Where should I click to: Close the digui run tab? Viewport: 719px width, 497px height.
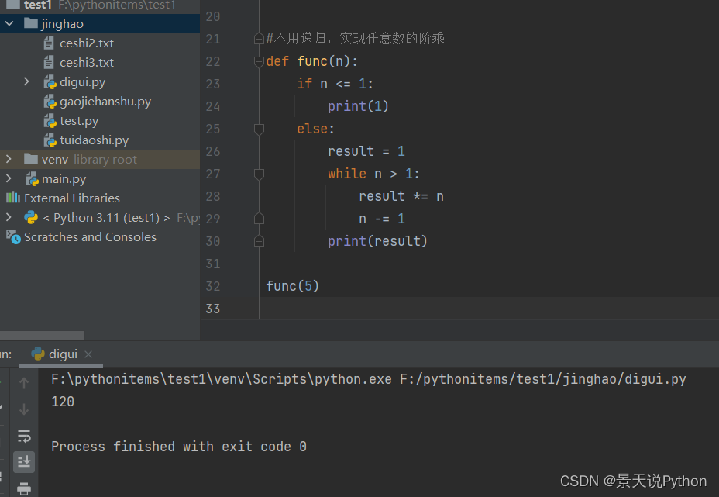coord(88,354)
